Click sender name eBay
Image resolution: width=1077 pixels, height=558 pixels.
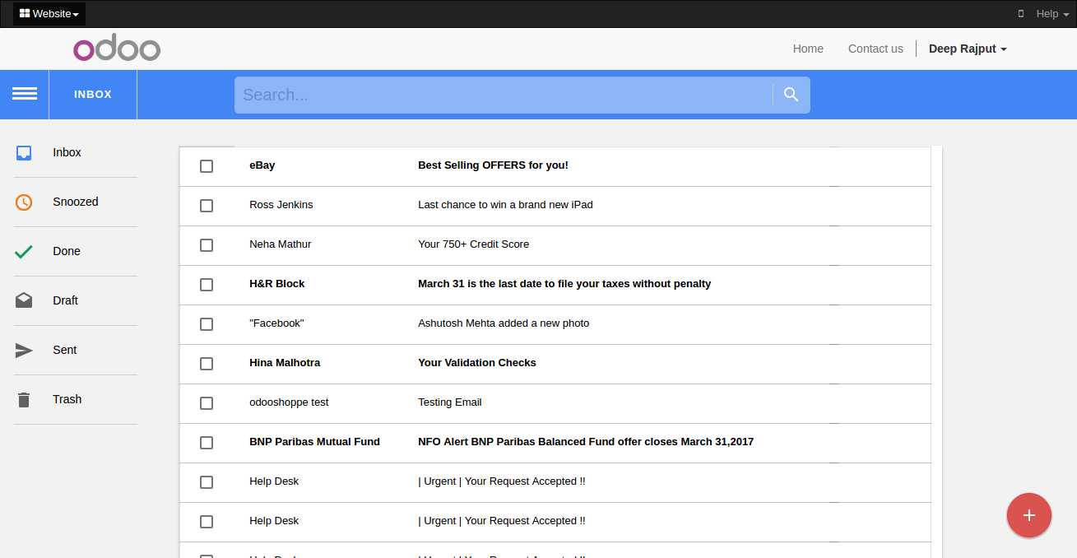[262, 165]
